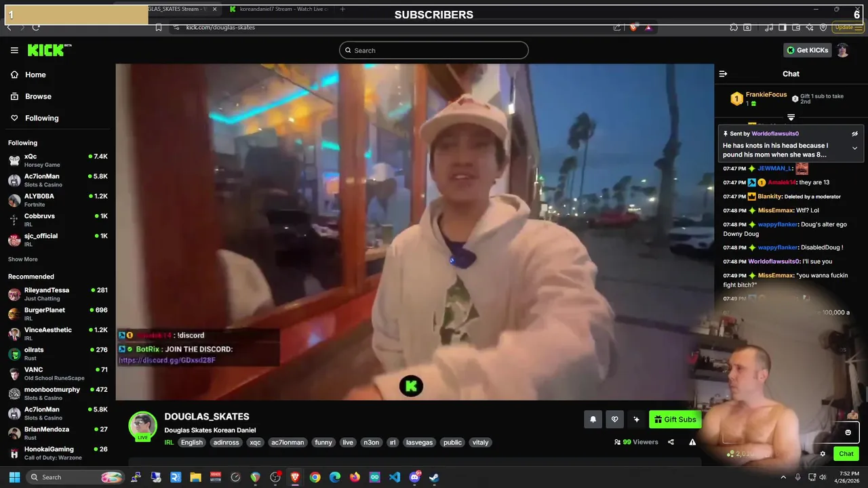Bookmark this page in Brave
This screenshot has width=868, height=488.
(x=158, y=27)
